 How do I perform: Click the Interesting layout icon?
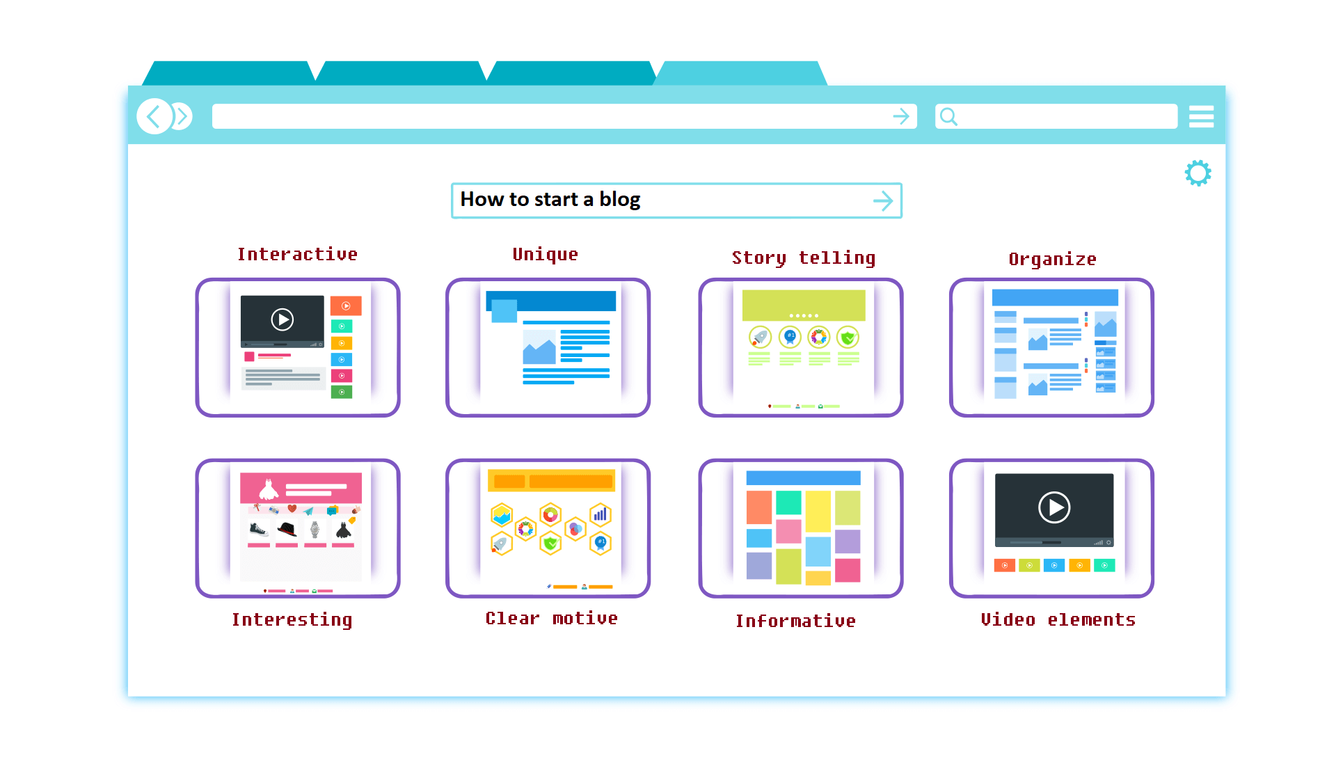(296, 527)
